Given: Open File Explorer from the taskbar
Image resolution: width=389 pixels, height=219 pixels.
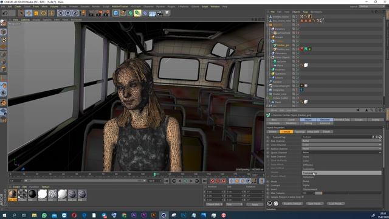Looking at the screenshot, I should click(x=34, y=215).
